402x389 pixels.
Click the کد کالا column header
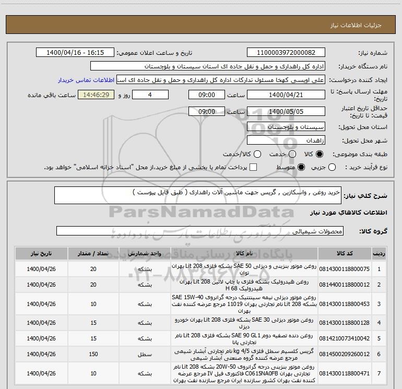tap(345, 253)
